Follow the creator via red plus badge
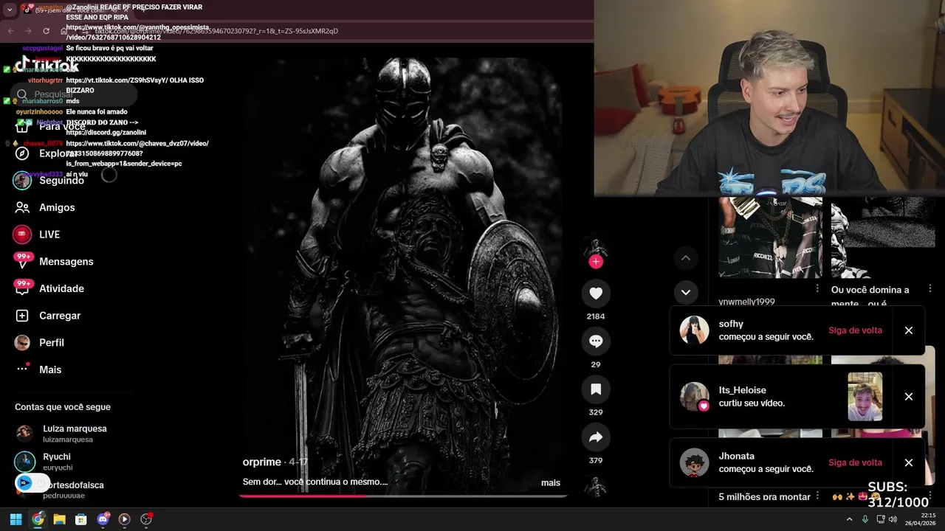 (x=596, y=261)
